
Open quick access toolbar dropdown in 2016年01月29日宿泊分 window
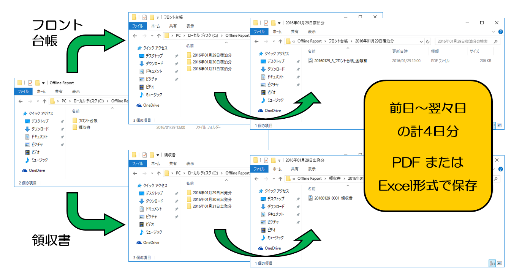click(x=279, y=23)
